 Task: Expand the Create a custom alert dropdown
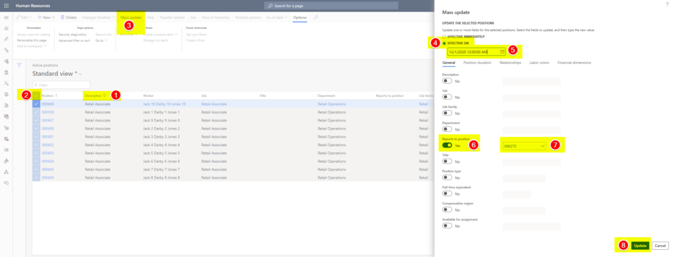coord(160,34)
